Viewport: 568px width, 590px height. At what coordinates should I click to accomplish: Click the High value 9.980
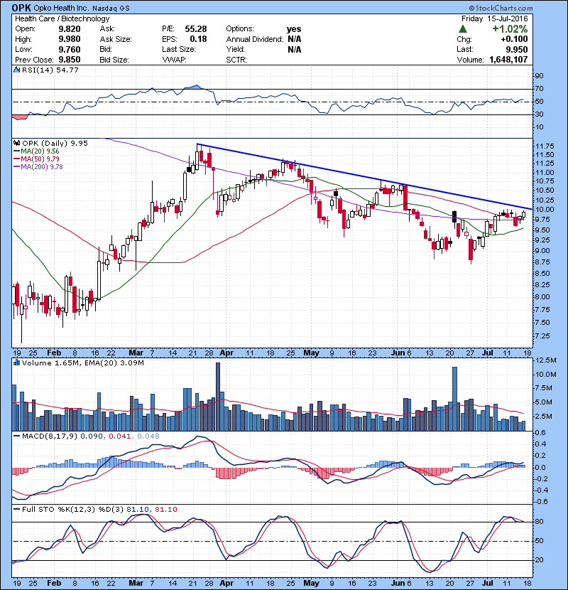[x=70, y=39]
